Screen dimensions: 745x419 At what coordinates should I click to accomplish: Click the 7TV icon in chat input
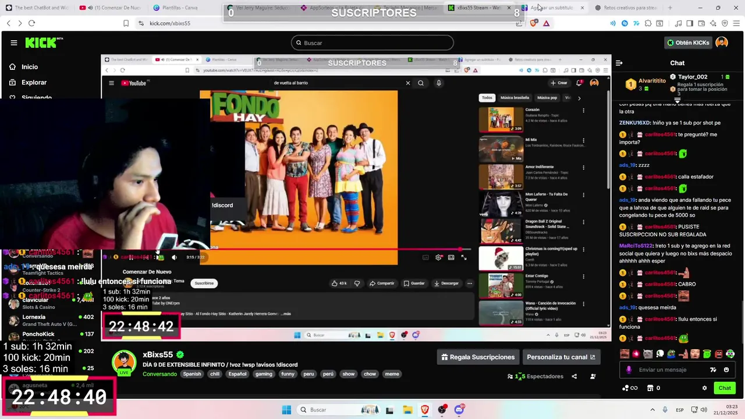pos(713,370)
